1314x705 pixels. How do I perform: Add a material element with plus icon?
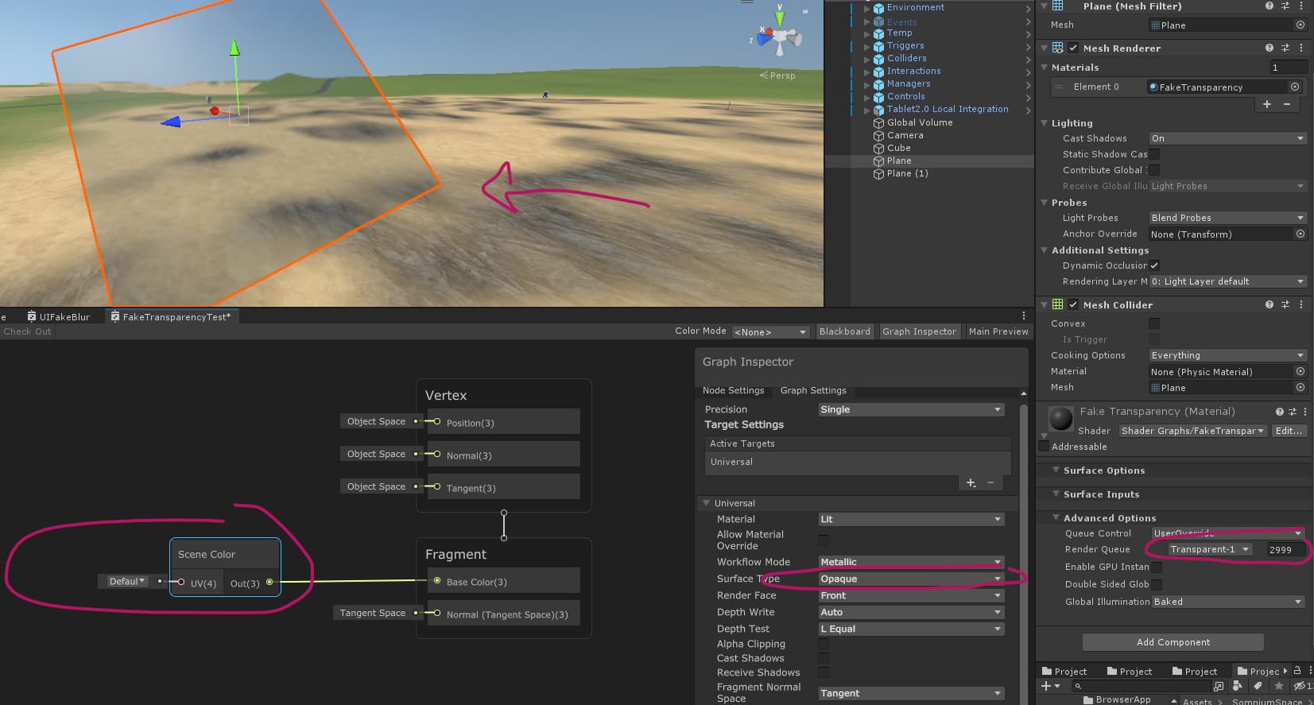point(1267,105)
